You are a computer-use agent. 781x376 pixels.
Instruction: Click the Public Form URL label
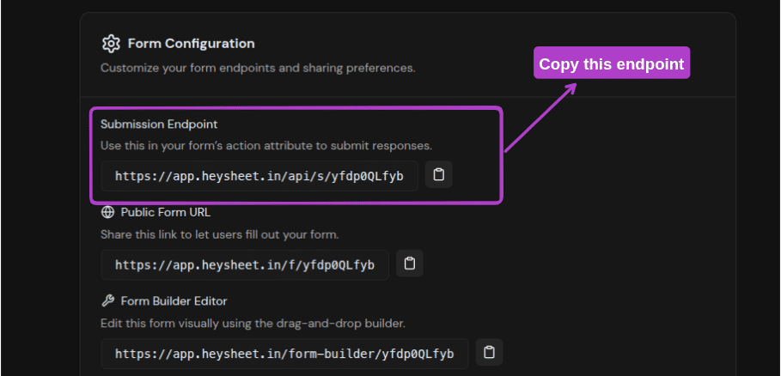point(166,212)
